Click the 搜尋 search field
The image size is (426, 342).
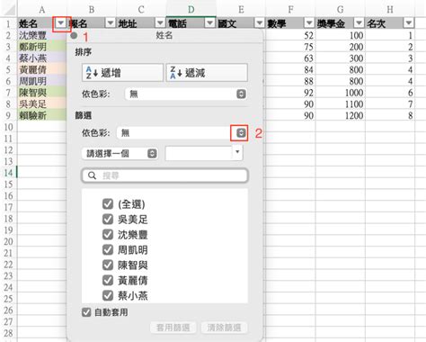(x=164, y=175)
